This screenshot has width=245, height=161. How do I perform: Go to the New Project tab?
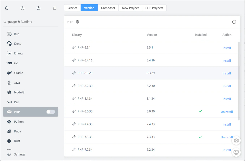130,8
